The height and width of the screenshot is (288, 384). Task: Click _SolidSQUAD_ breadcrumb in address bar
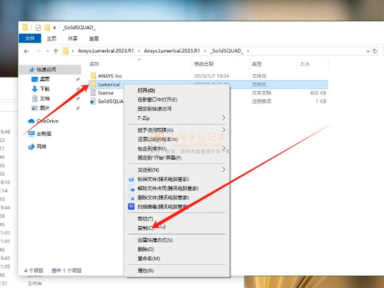point(227,51)
